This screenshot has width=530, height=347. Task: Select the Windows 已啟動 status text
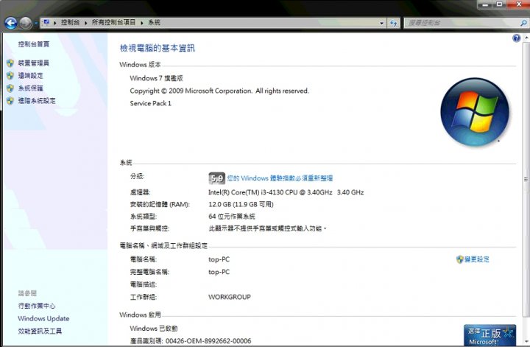(153, 329)
